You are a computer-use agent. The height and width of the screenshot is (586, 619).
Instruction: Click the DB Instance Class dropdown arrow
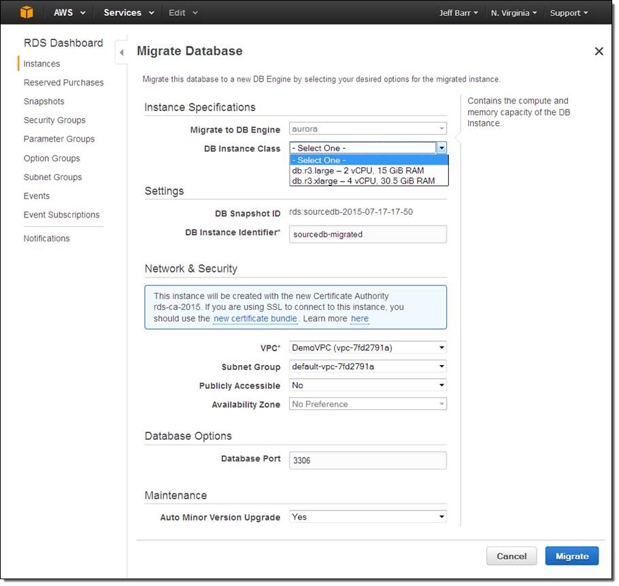441,148
